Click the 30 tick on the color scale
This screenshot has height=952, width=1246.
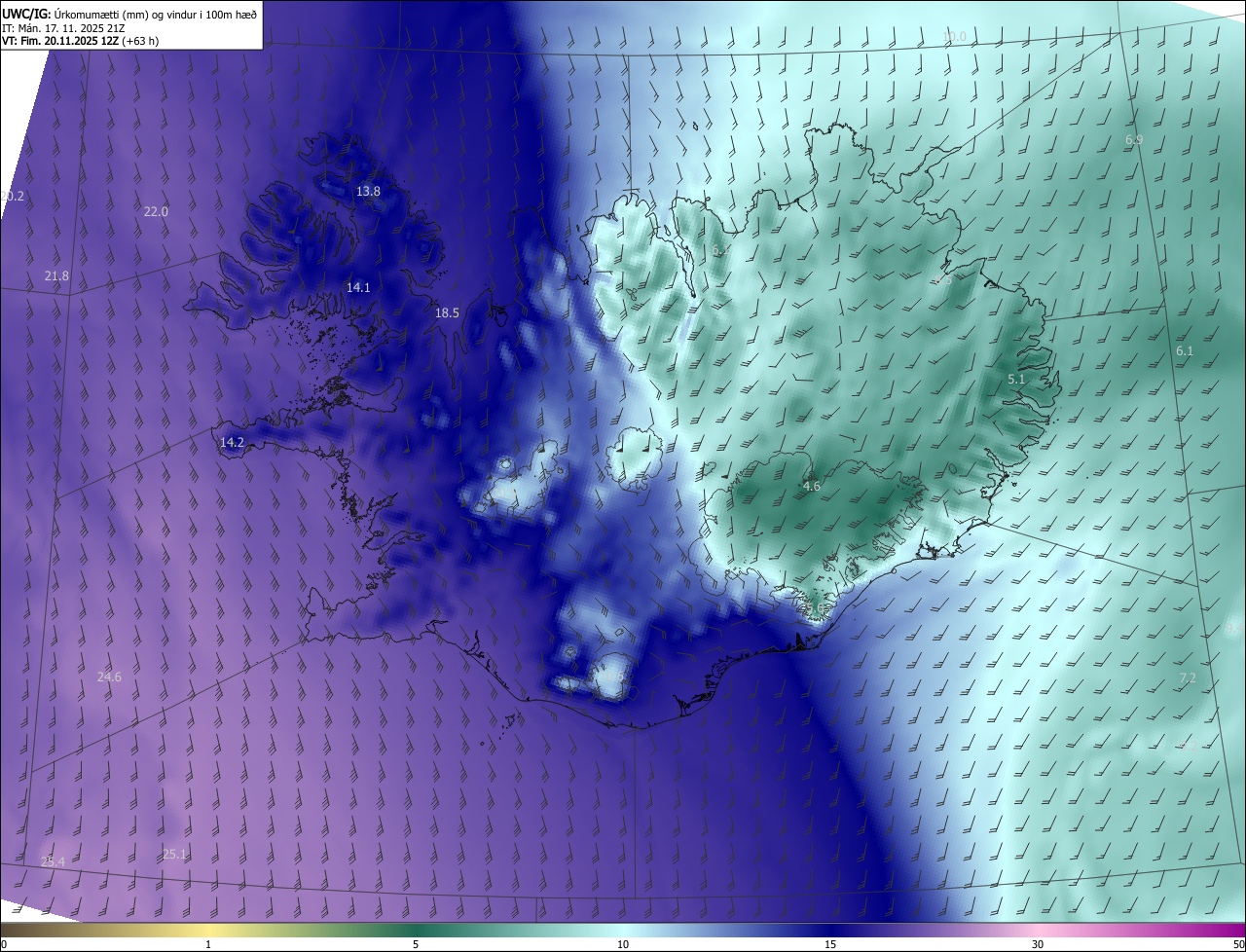coord(1038,944)
